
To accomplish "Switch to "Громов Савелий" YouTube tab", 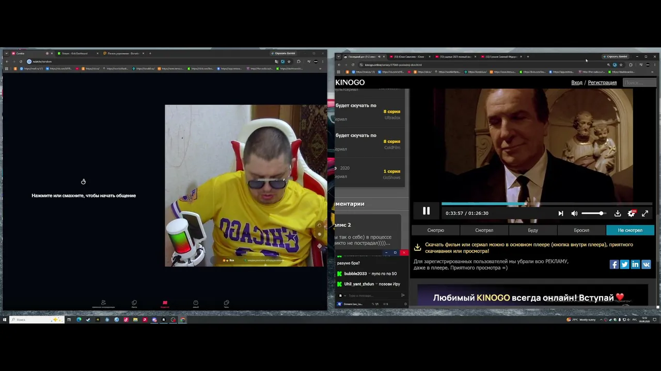I will coord(501,57).
